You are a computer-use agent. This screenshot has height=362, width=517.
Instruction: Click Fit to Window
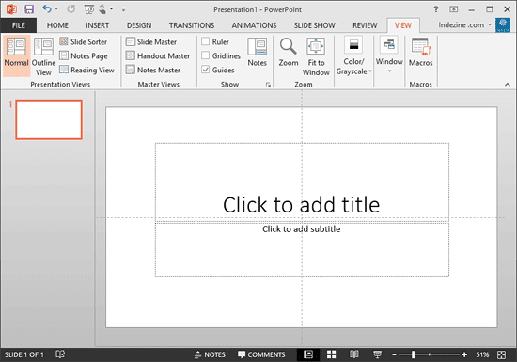pyautogui.click(x=316, y=56)
